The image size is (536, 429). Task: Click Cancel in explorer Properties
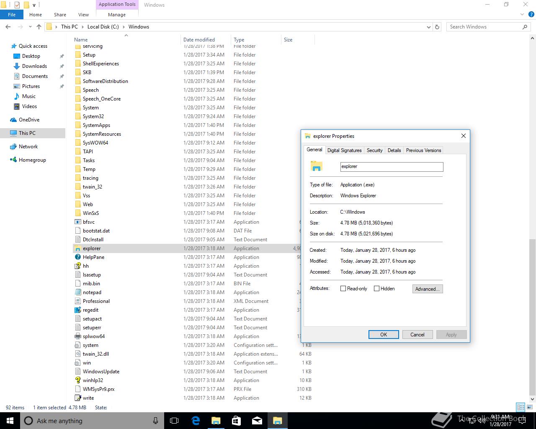[x=417, y=335]
